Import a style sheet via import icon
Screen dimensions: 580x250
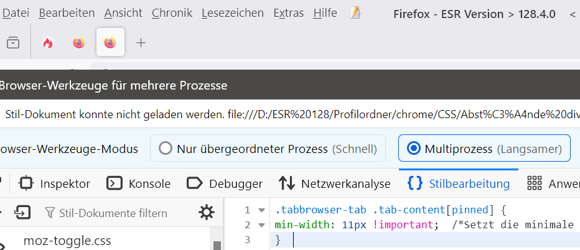tap(23, 213)
